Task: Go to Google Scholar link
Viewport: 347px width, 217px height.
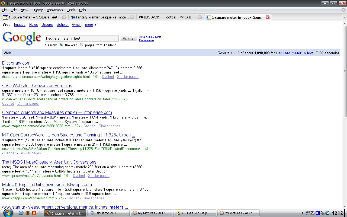Action: pos(63,25)
